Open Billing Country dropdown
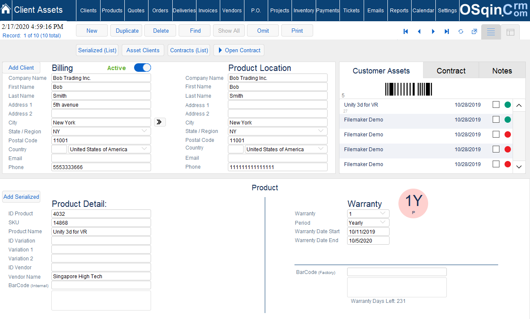Viewport: 530px width, 319px height. click(145, 149)
